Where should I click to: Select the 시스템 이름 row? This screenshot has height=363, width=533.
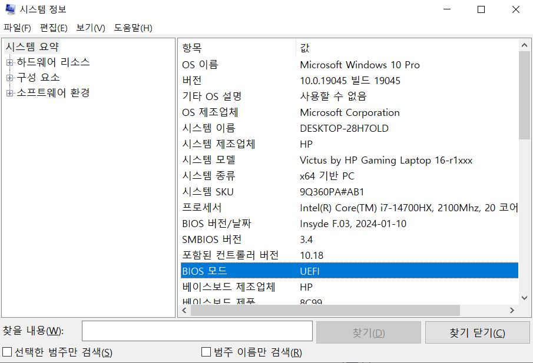tap(349, 128)
